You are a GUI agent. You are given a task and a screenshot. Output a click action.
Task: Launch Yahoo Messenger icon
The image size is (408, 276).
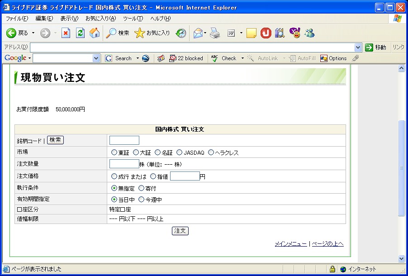[295, 33]
